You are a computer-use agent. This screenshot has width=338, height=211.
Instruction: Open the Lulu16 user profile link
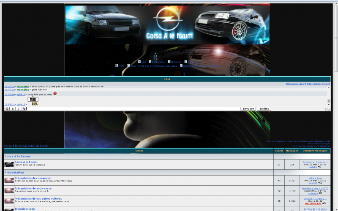(x=313, y=167)
